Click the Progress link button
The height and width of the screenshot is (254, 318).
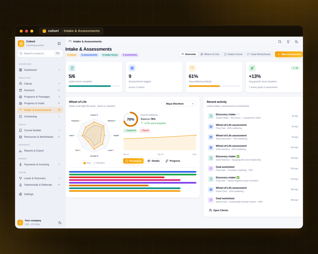pyautogui.click(x=173, y=161)
